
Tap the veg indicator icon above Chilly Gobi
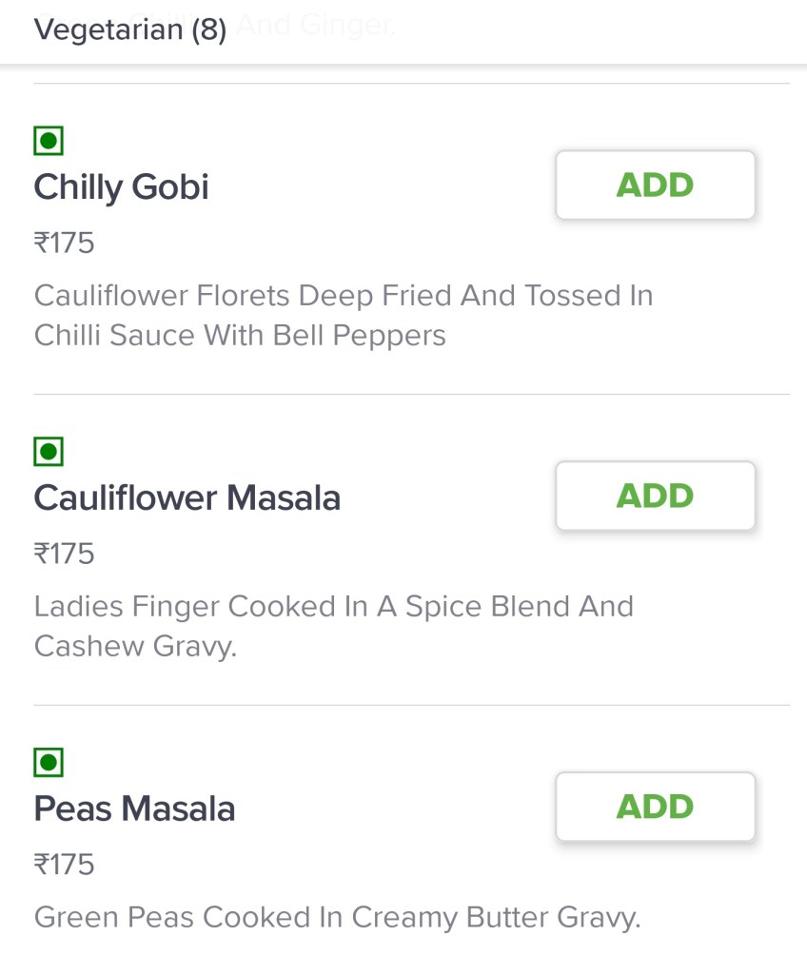49,142
